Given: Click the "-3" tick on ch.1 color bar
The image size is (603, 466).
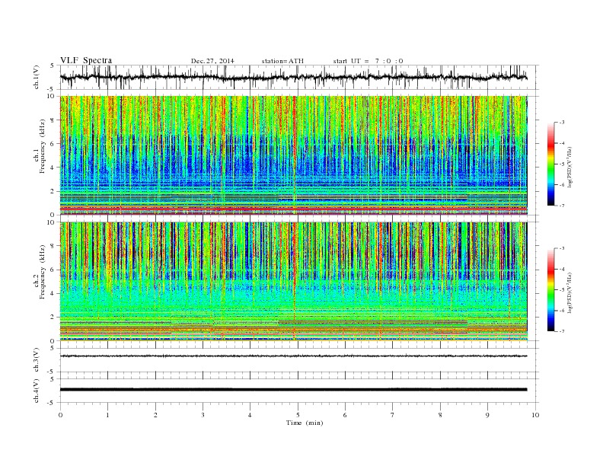Looking at the screenshot, I should 561,123.
